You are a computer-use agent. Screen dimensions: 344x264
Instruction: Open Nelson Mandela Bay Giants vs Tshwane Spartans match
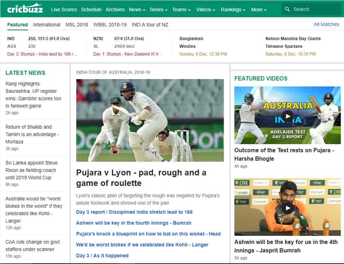click(x=293, y=46)
